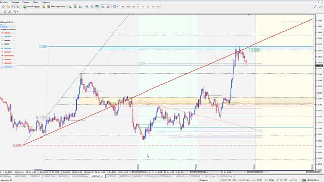Screen dimensions: 324x182
Task: Switch to the USDRUB,Daily chart tab
Action: coord(226,176)
